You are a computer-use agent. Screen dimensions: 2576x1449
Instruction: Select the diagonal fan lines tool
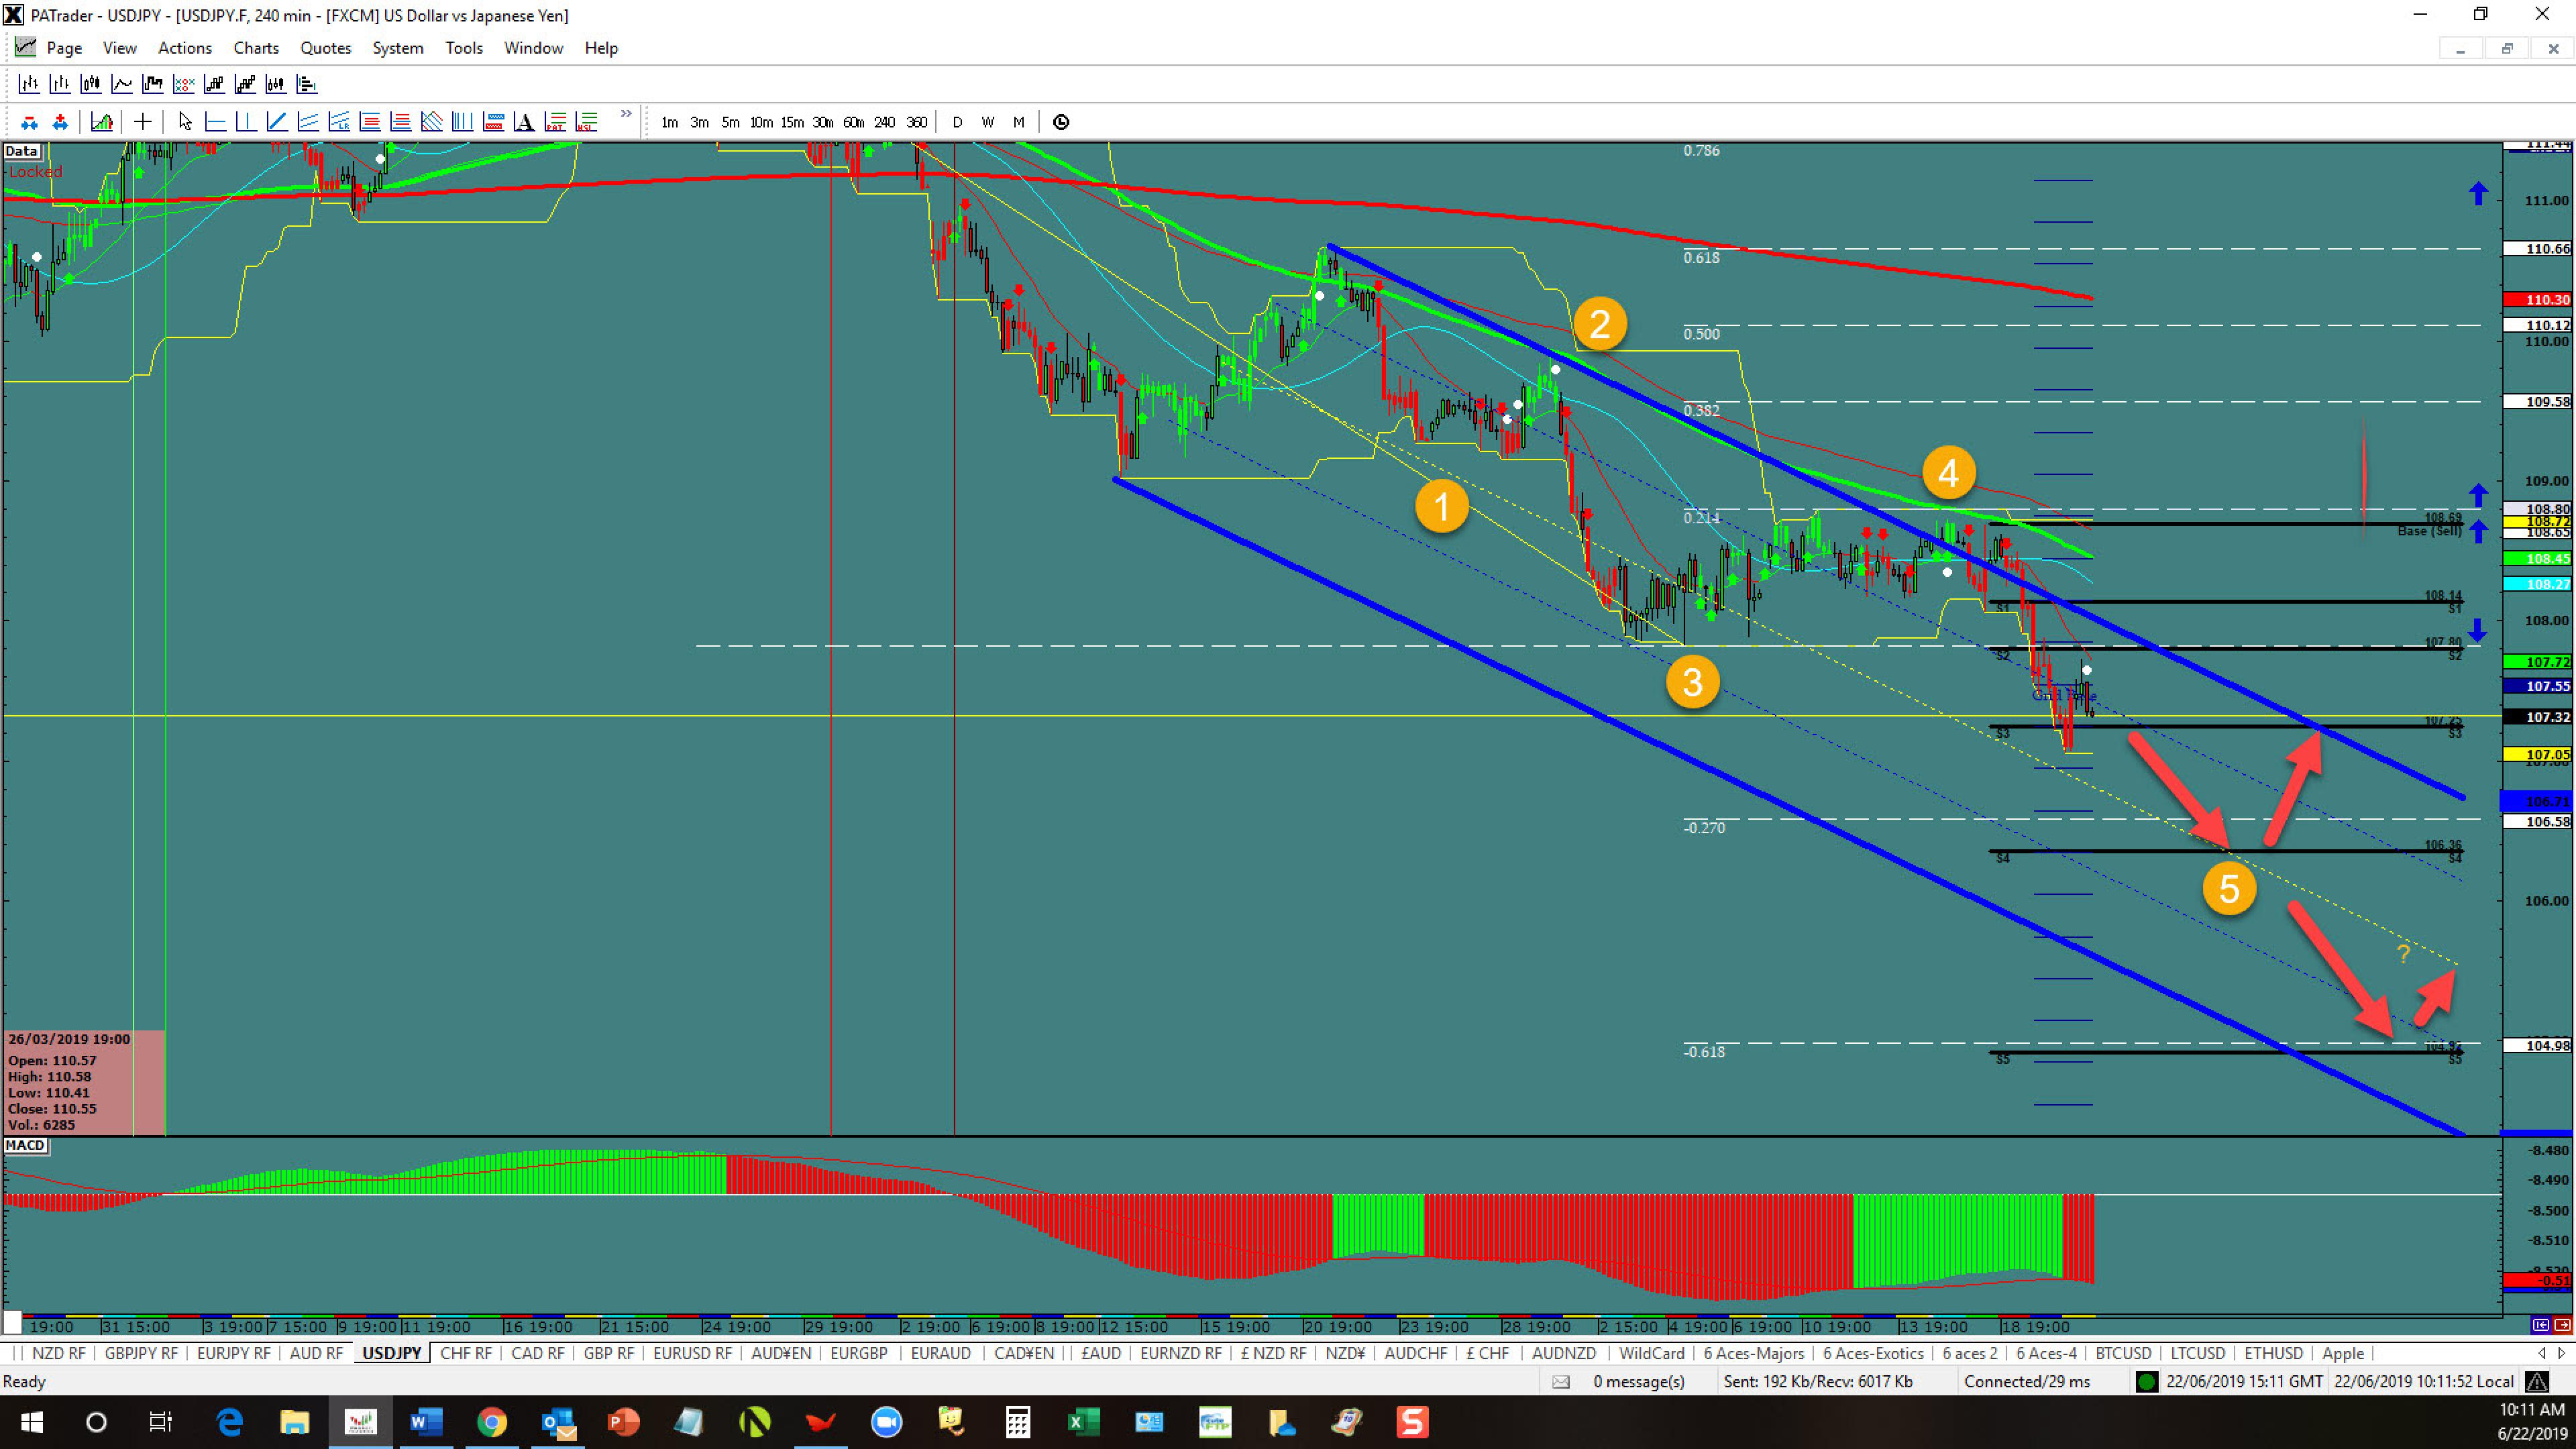coord(432,122)
